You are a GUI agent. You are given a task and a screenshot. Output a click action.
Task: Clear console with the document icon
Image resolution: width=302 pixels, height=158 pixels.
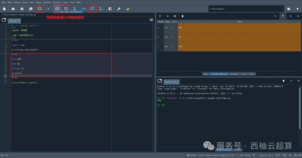tap(284, 81)
